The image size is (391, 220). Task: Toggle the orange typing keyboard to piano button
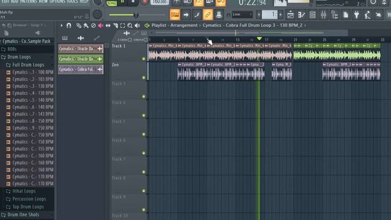pyautogui.click(x=175, y=15)
